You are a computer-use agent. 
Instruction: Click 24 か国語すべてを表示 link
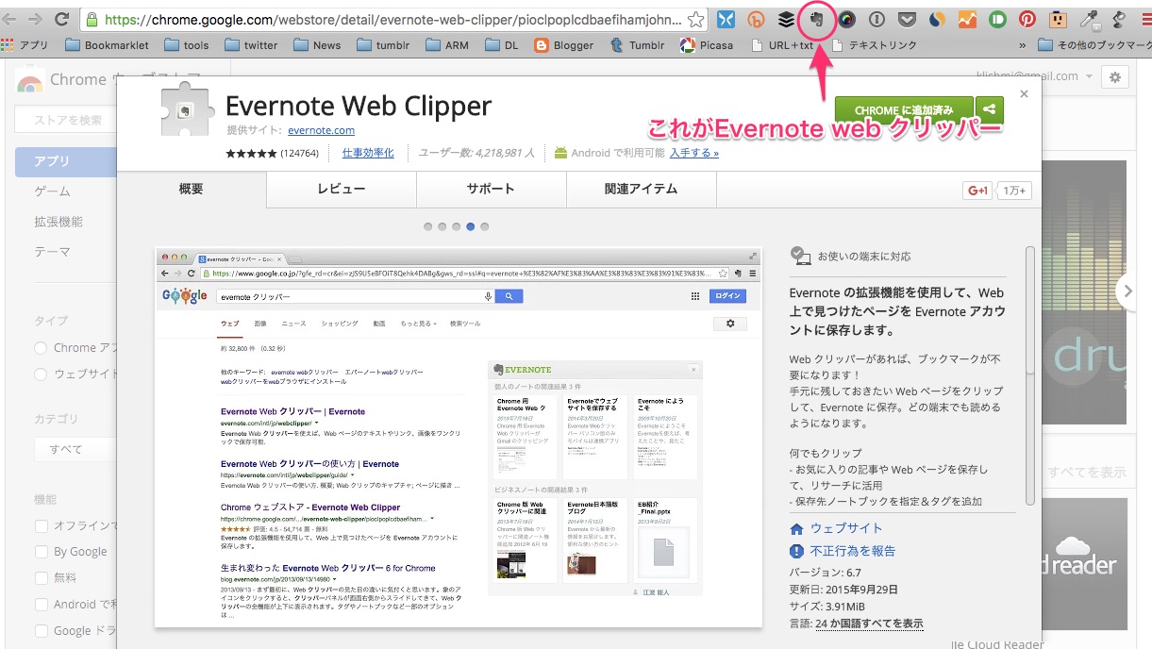coord(870,624)
